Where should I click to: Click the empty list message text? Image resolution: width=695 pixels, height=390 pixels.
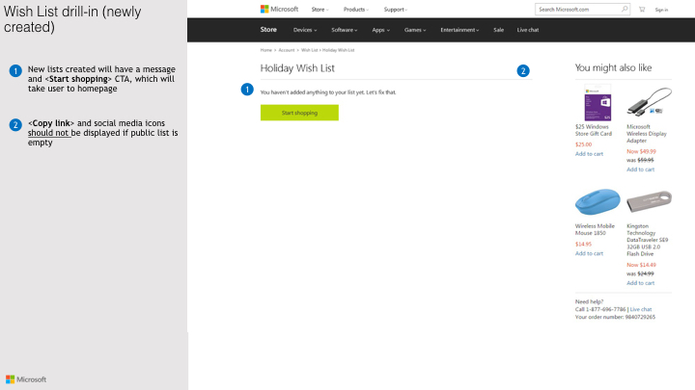[x=328, y=92]
